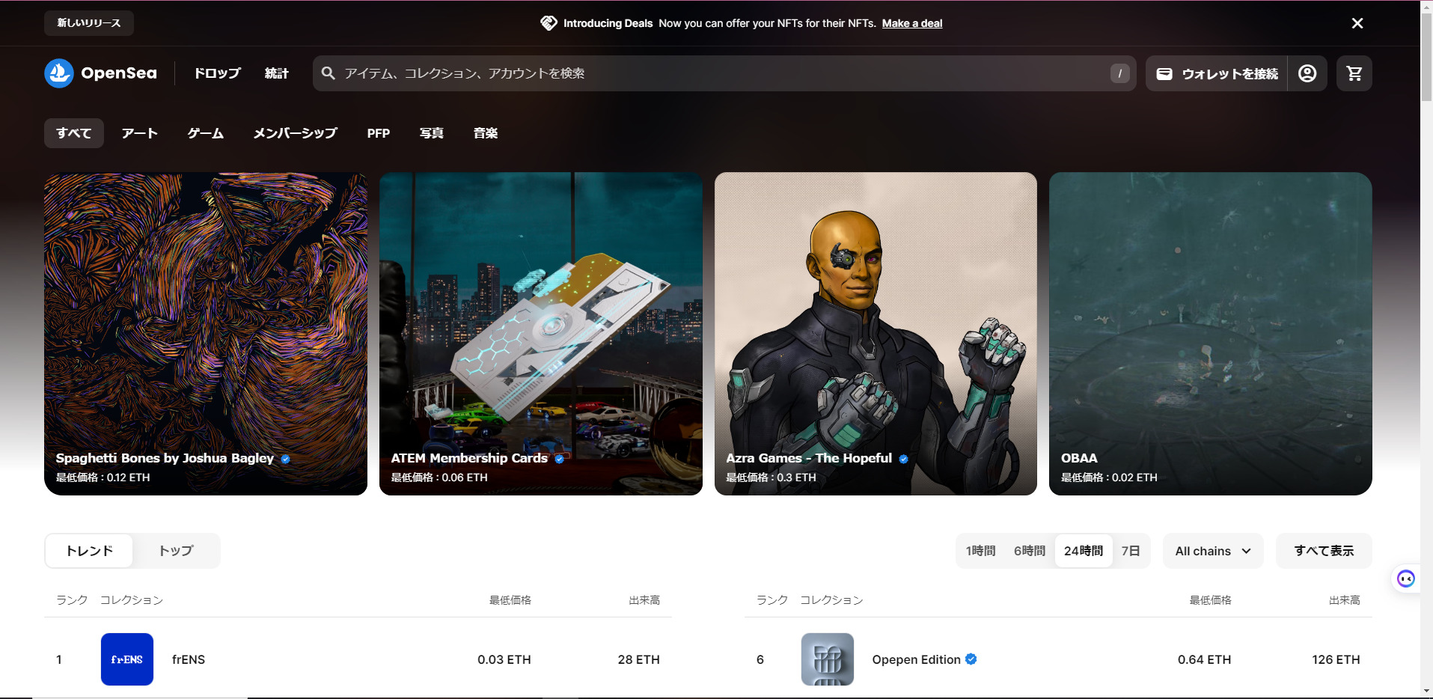Click the OpenSea wordmark text

pyautogui.click(x=119, y=73)
